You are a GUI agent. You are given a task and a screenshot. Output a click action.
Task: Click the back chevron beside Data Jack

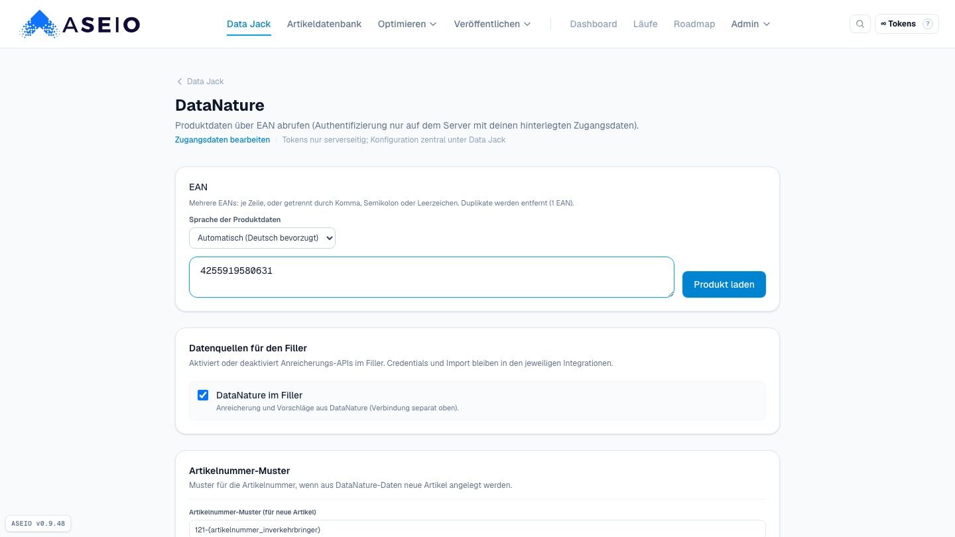(x=179, y=82)
